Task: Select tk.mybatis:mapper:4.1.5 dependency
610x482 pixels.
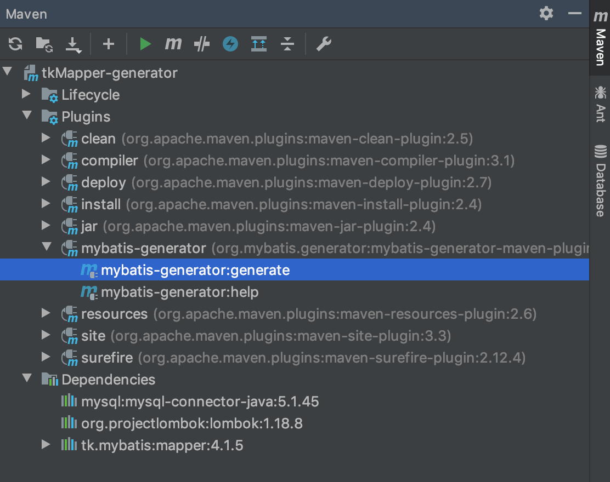Action: coord(295,445)
